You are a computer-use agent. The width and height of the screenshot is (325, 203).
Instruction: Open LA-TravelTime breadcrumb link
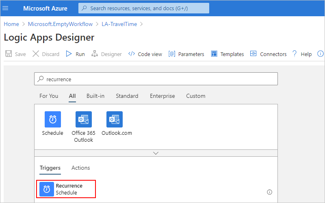[x=119, y=24]
